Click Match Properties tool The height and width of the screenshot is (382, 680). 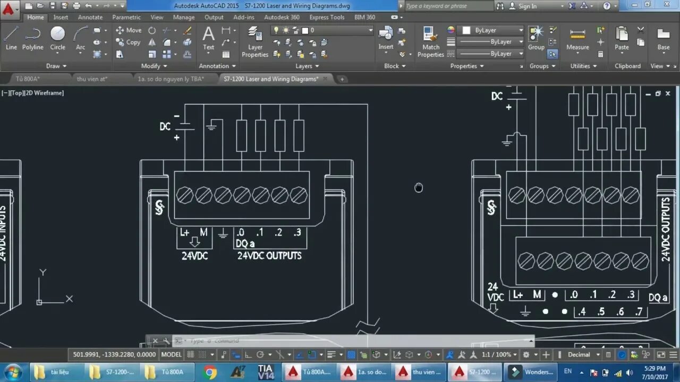point(430,42)
